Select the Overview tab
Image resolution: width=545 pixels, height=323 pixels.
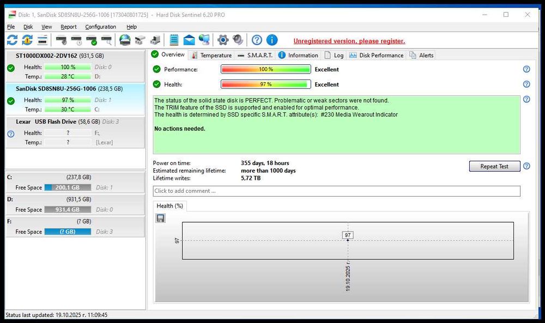[x=168, y=54]
